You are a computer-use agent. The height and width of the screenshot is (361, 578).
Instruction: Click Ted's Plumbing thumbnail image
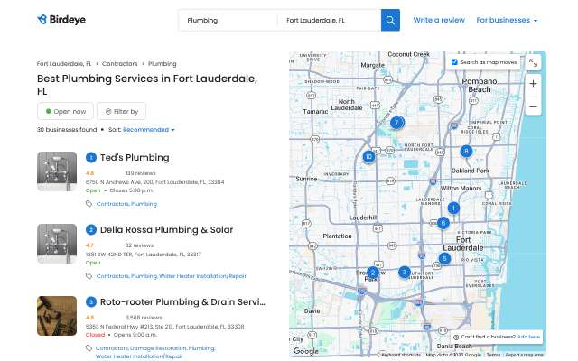(57, 171)
